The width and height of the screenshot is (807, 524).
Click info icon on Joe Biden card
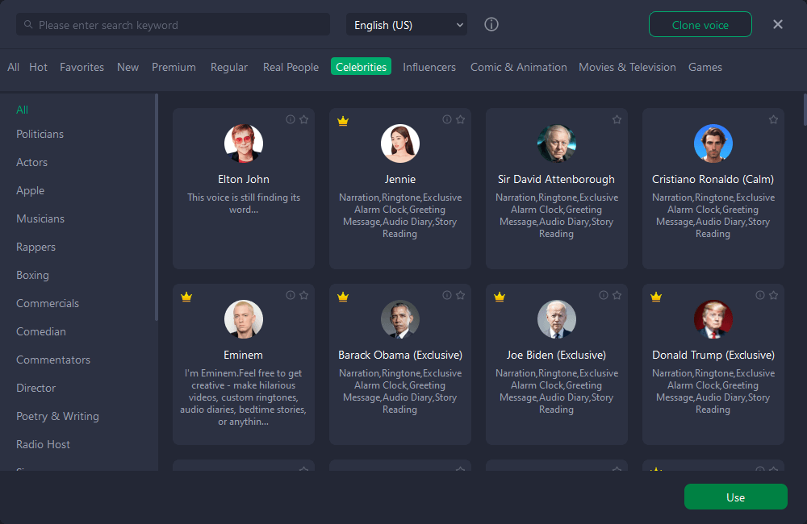coord(604,295)
